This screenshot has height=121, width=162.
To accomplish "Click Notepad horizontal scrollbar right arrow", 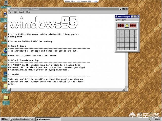I will pos(124,89).
